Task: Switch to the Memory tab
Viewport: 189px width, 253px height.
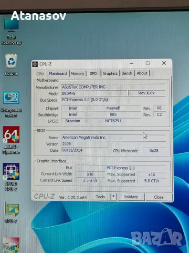Action: click(77, 74)
